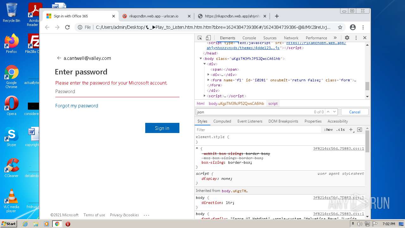Select the html breadcrumb

pos(201,104)
